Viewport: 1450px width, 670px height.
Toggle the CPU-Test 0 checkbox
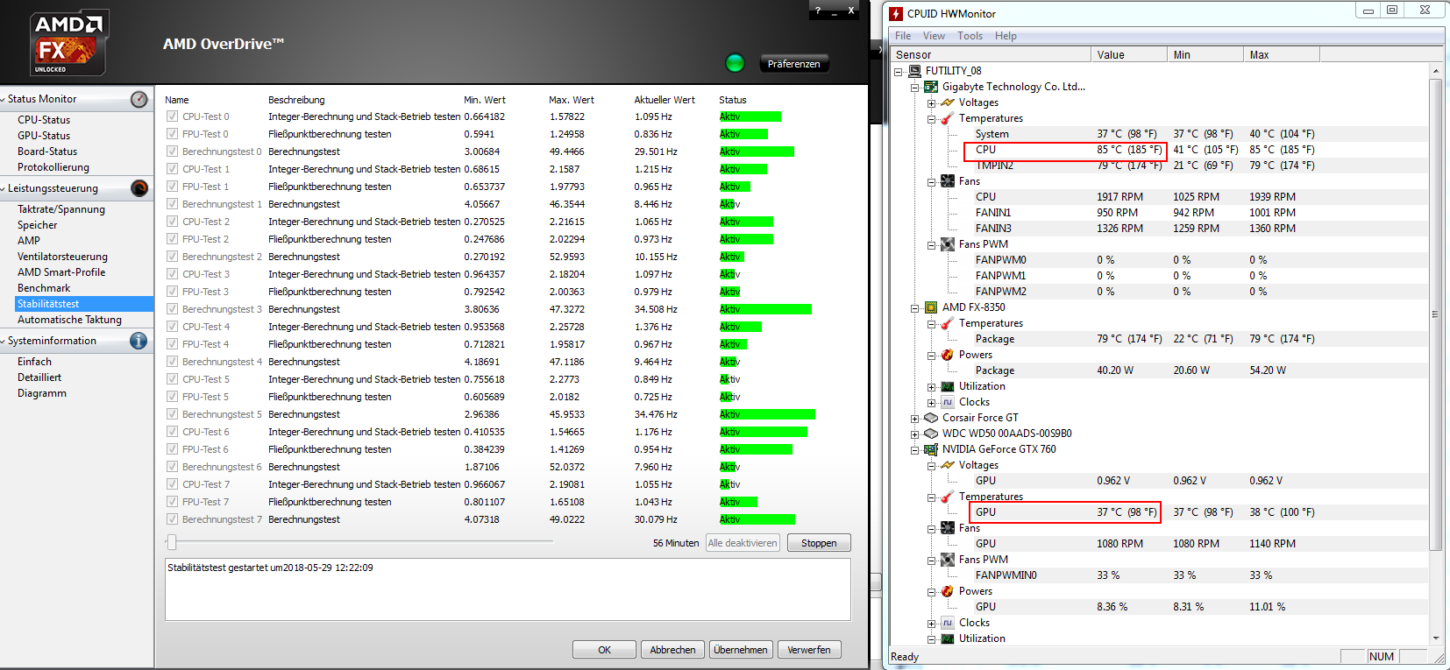(x=172, y=116)
